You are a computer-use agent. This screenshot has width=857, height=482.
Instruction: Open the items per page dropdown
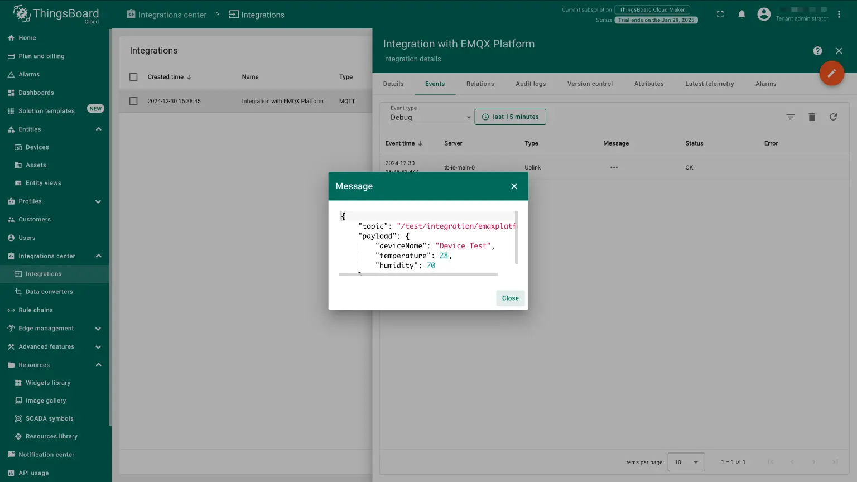(x=686, y=462)
